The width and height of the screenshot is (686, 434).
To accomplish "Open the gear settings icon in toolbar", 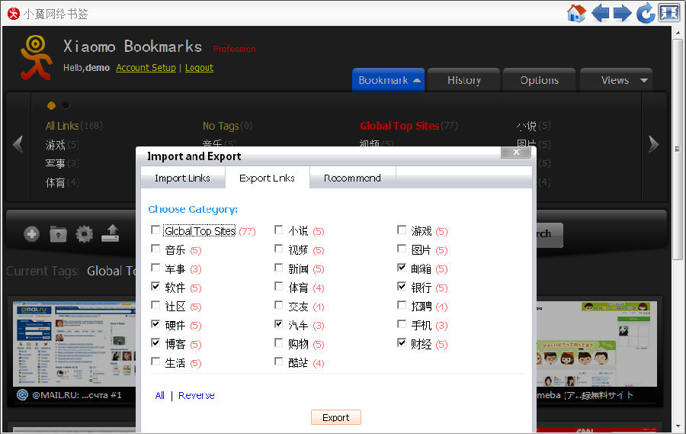I will 84,234.
